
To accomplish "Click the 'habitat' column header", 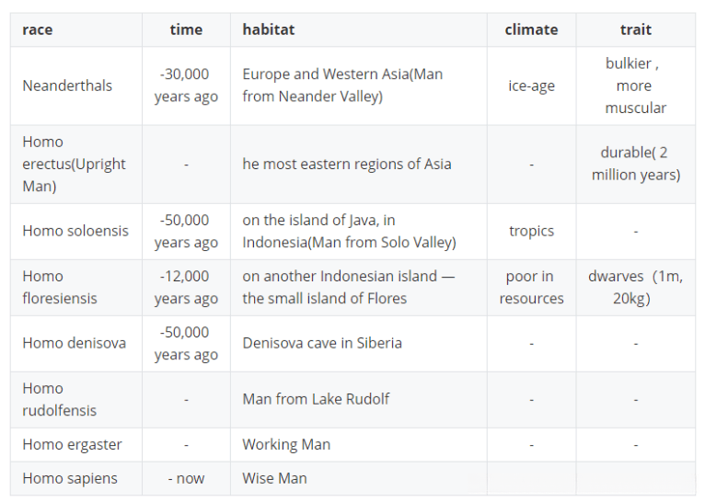I will (x=269, y=29).
